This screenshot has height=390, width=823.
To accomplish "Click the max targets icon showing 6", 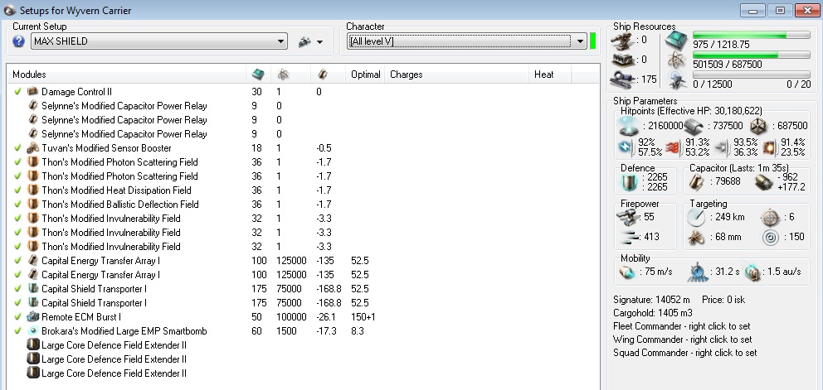I will pyautogui.click(x=770, y=217).
